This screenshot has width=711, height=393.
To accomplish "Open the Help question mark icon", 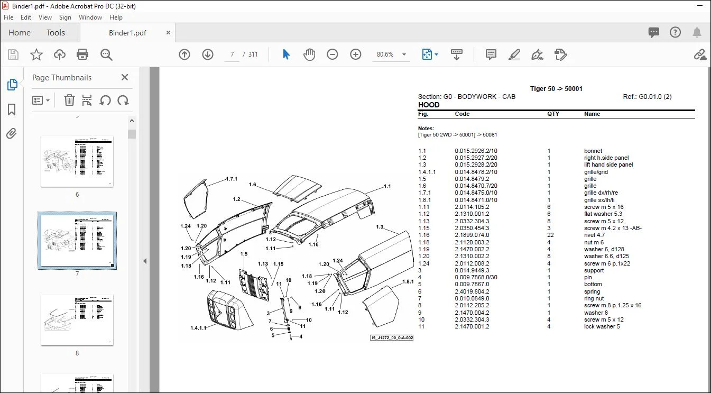I will point(675,33).
